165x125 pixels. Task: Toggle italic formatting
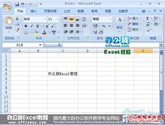tap(32, 26)
